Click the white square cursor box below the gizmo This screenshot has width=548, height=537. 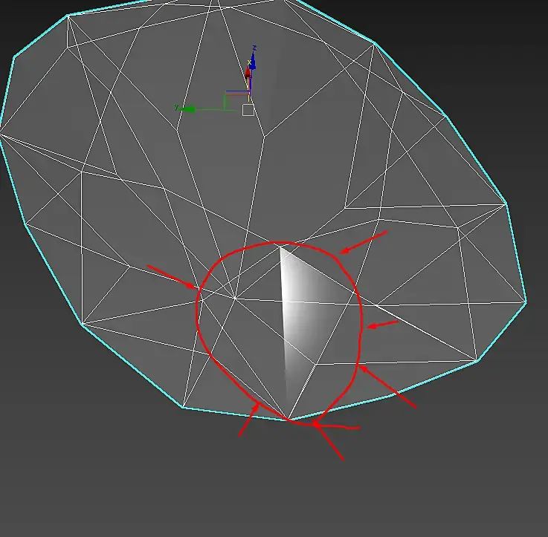click(x=248, y=110)
